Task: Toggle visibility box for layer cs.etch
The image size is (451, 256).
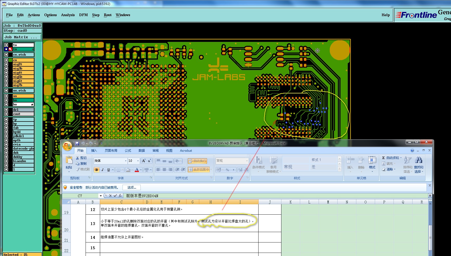Action: 6,55
